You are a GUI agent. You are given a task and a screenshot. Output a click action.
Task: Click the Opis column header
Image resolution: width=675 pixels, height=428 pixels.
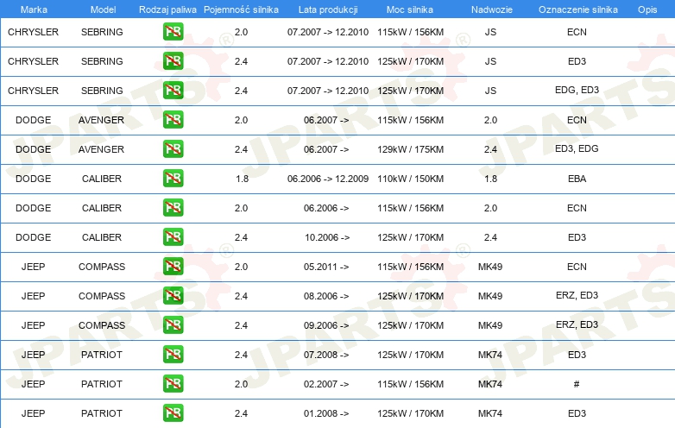click(647, 9)
